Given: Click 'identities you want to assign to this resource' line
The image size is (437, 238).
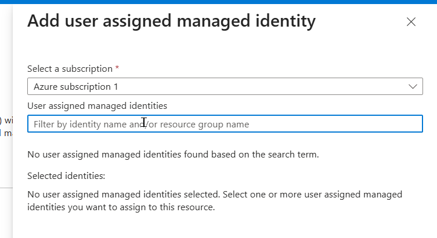Looking at the screenshot, I should (x=121, y=207).
